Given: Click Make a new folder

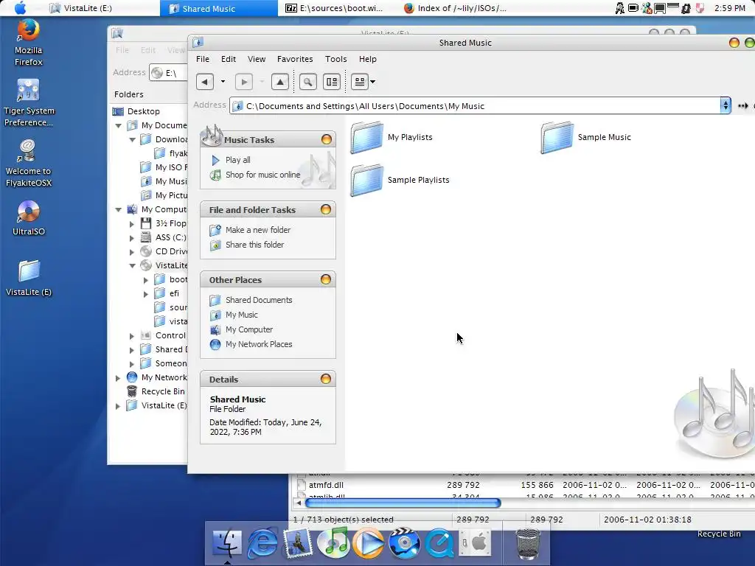Looking at the screenshot, I should click(258, 230).
